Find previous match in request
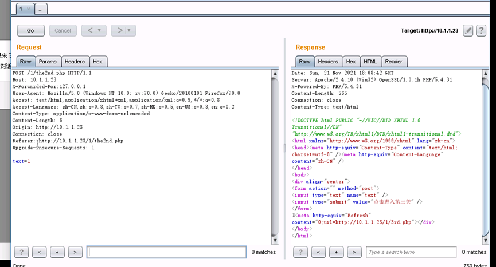Image resolution: width=496 pixels, height=267 pixels. [x=39, y=252]
